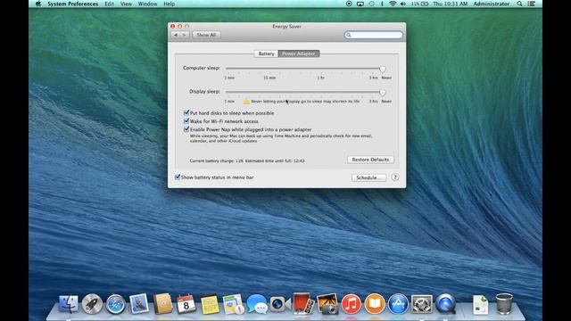571x321 pixels.
Task: Click the Computer sleep slider thumb
Action: [x=383, y=70]
